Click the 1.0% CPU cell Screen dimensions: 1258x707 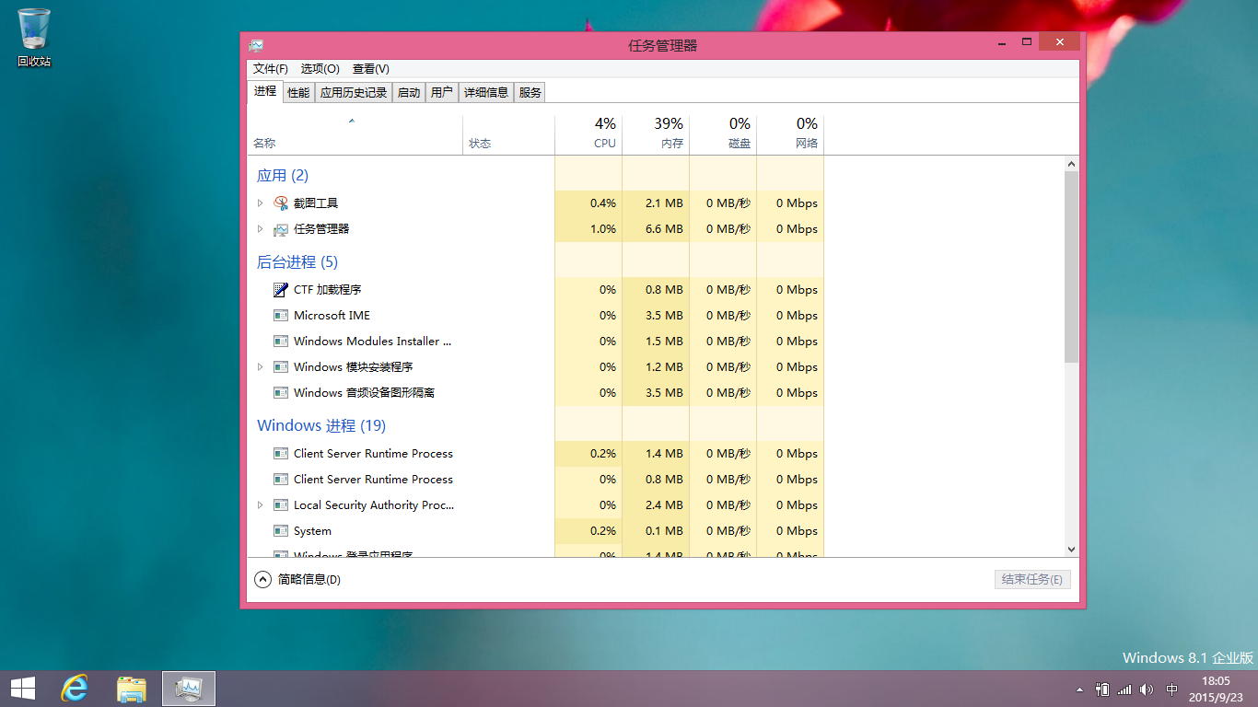click(x=588, y=229)
